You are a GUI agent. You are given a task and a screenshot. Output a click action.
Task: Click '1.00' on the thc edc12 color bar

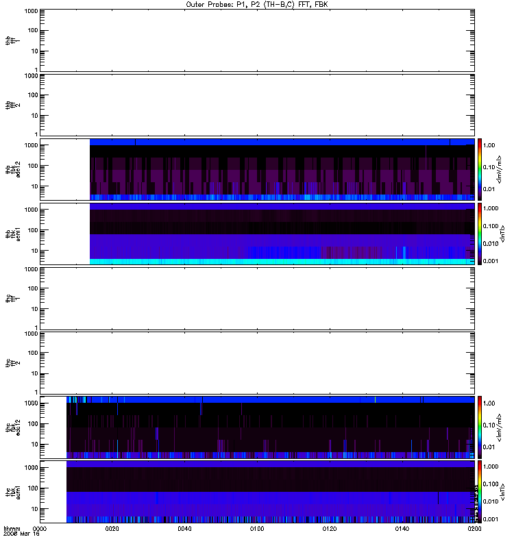click(489, 403)
